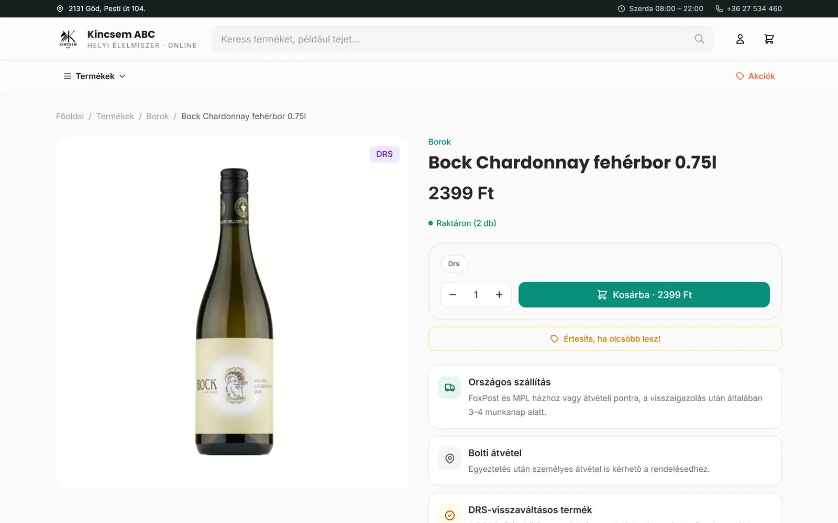The height and width of the screenshot is (523, 838).
Task: Open the Akciók menu item
Action: 755,76
